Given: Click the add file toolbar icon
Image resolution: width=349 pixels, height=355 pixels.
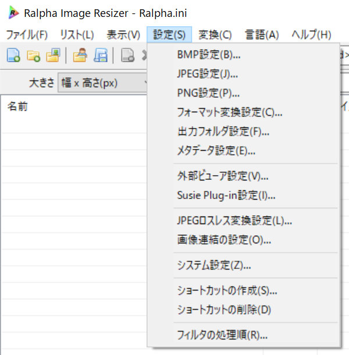Looking at the screenshot, I should (13, 55).
